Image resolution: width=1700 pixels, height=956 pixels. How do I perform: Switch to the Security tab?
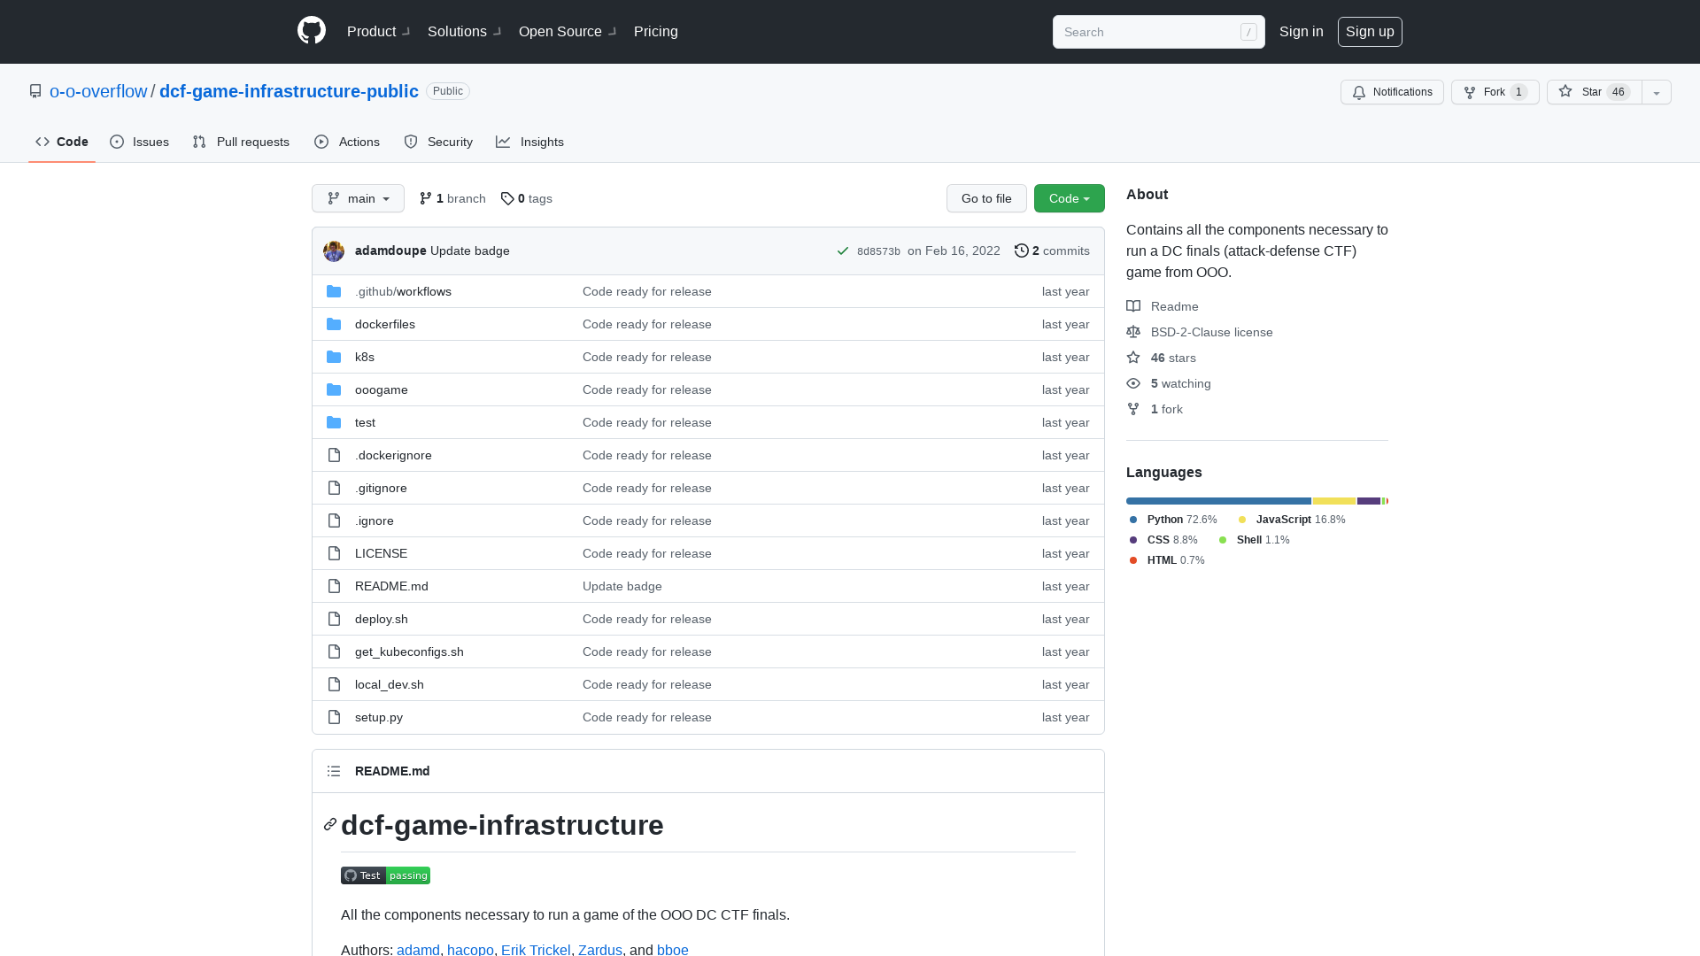coord(438,142)
